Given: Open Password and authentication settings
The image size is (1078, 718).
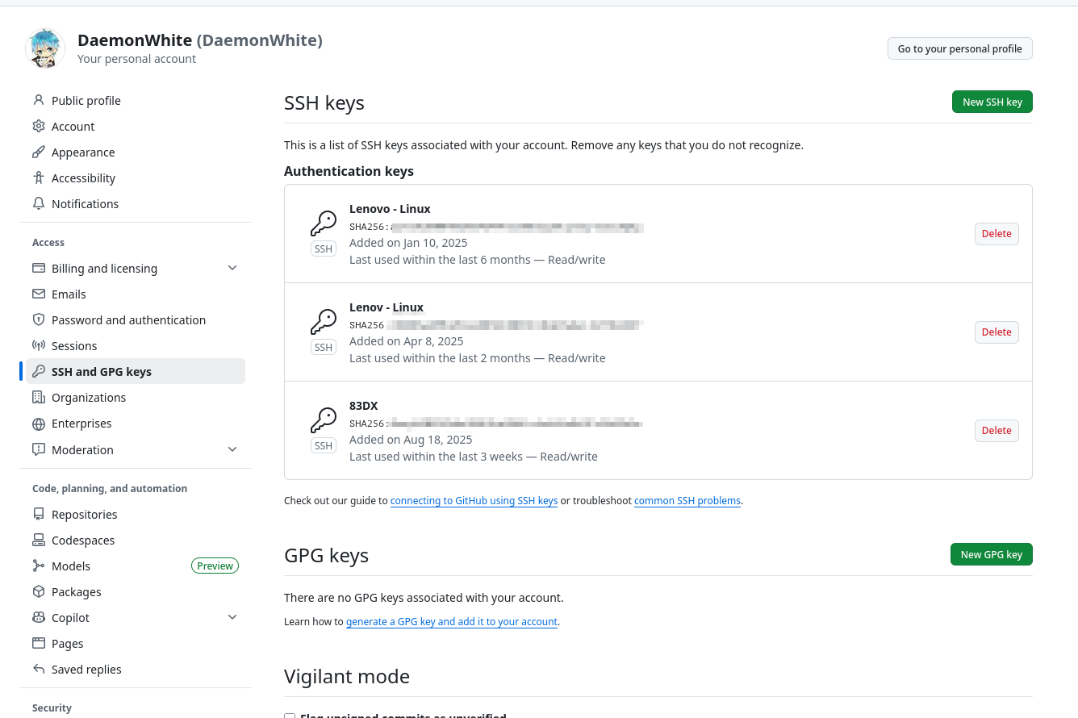Looking at the screenshot, I should [128, 320].
